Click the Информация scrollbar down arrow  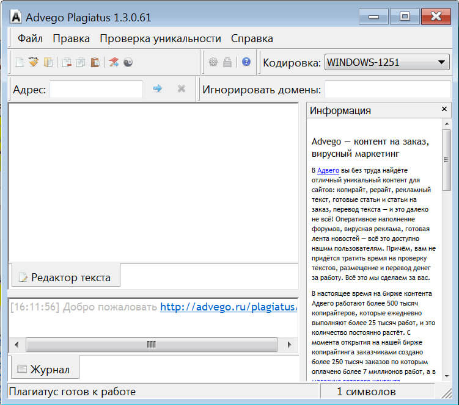447,376
